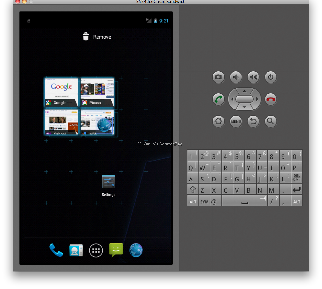
Task: Click the DEL key on emulator keyboard
Action: tap(297, 178)
